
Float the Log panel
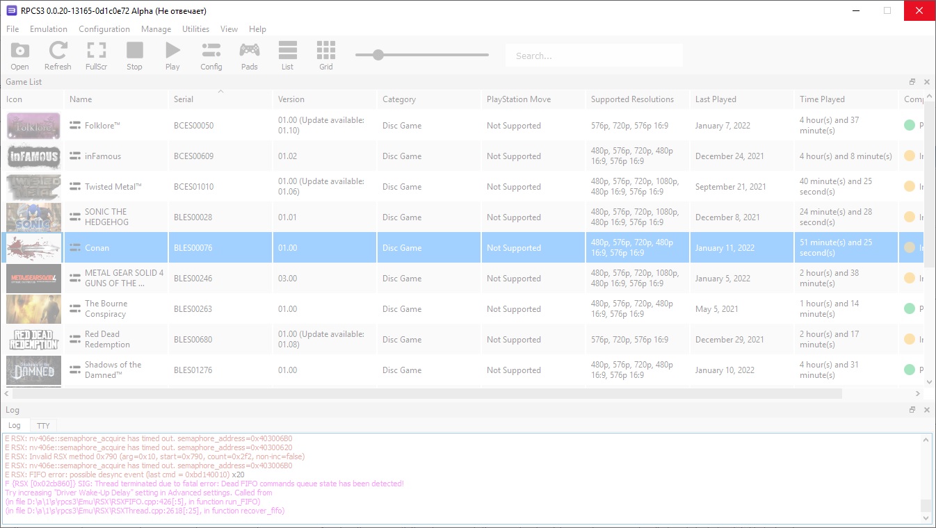(912, 410)
